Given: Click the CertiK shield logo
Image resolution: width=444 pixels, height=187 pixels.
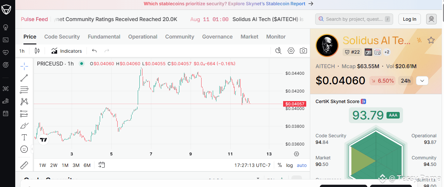Looking at the screenshot, I should coord(6,9).
